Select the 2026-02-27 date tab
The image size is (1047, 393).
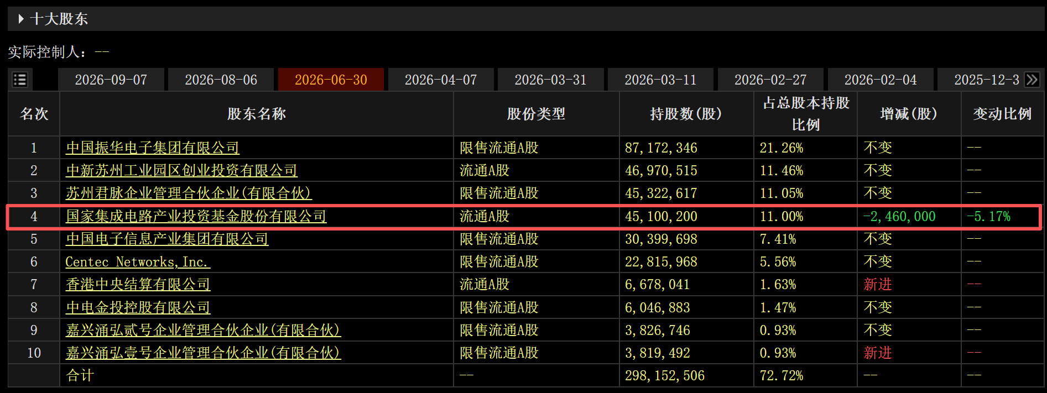click(770, 80)
